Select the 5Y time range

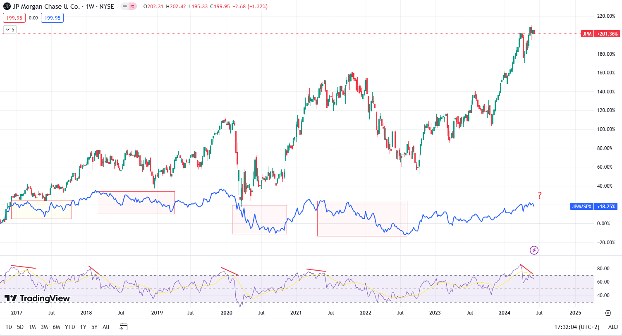click(x=94, y=327)
